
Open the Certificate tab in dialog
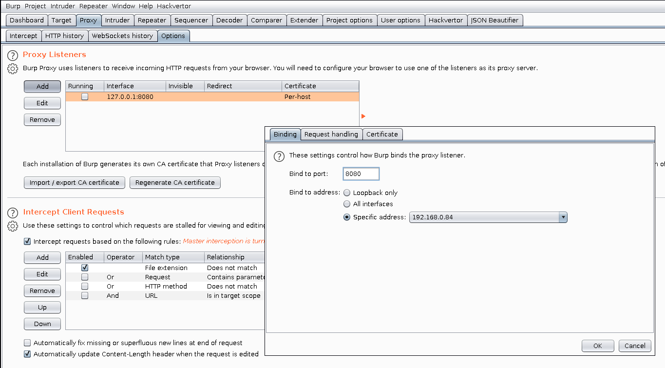click(x=382, y=134)
